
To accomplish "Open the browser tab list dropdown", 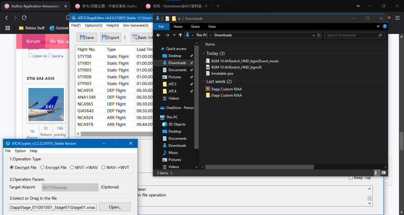I will click(x=359, y=6).
